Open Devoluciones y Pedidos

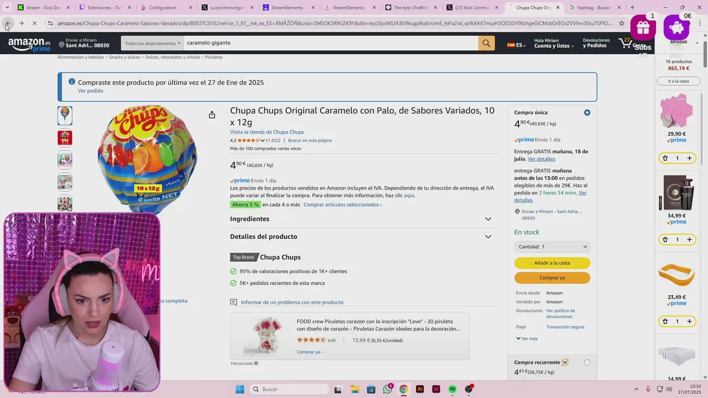(596, 43)
